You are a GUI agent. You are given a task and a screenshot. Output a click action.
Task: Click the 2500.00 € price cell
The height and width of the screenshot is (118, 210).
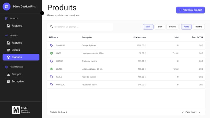[x=141, y=45]
